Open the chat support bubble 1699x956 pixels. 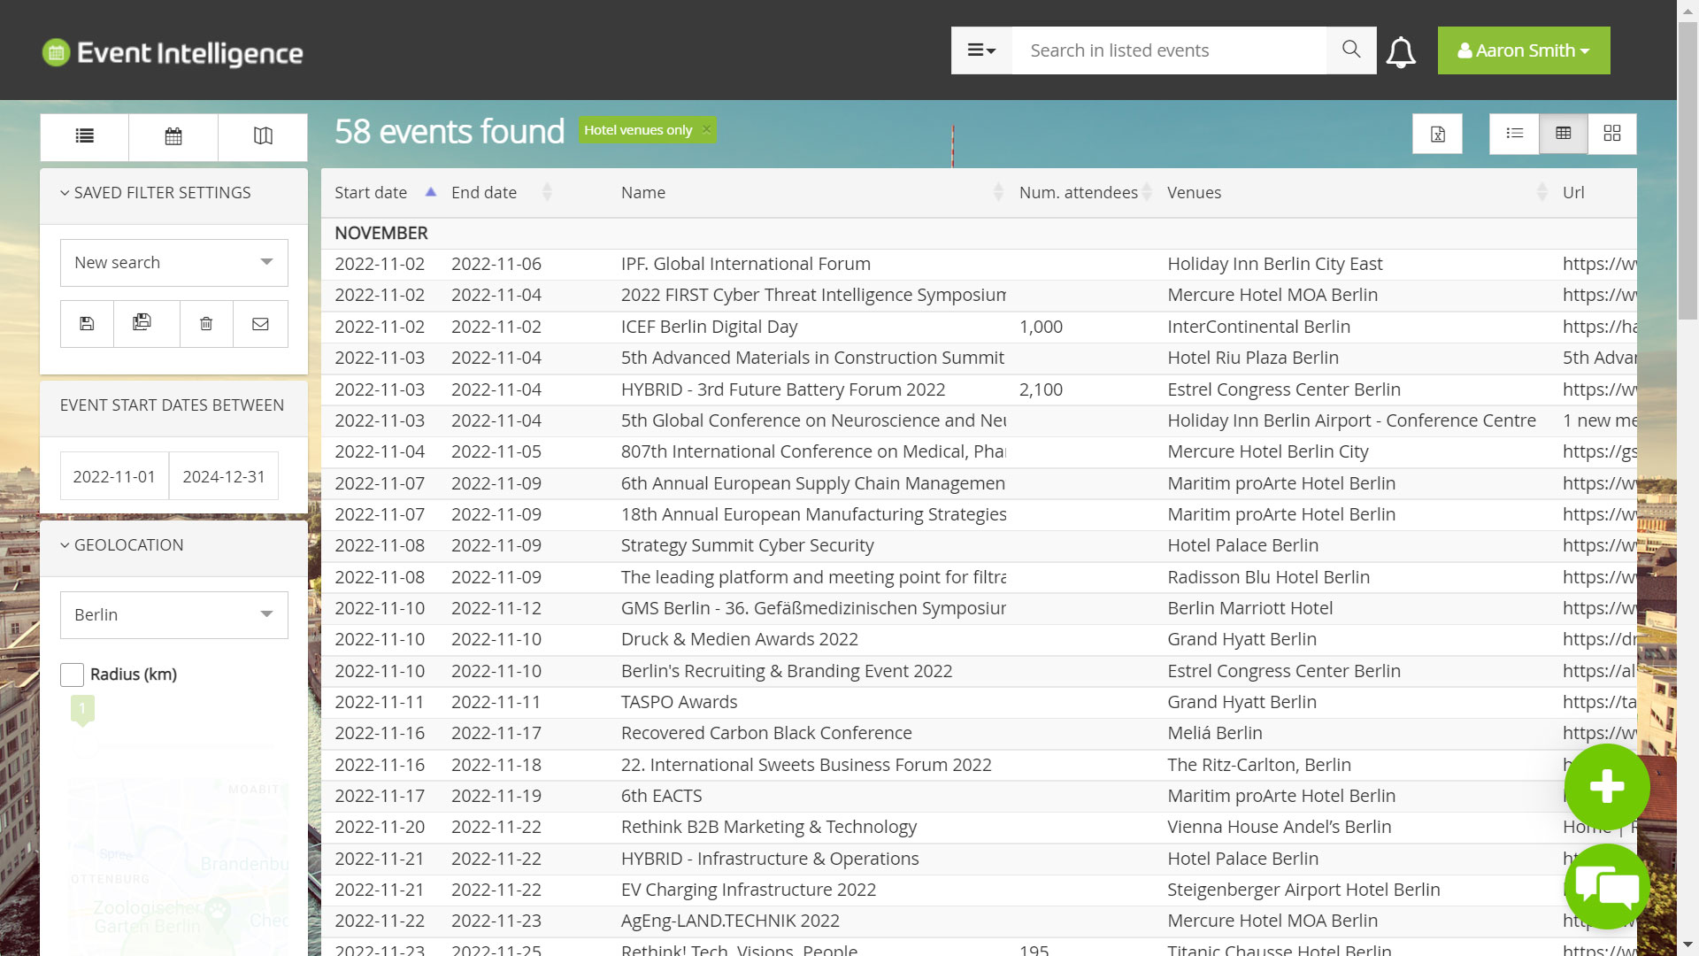pyautogui.click(x=1607, y=886)
